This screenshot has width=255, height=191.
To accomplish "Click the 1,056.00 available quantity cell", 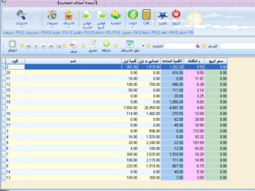I will coord(172,102).
